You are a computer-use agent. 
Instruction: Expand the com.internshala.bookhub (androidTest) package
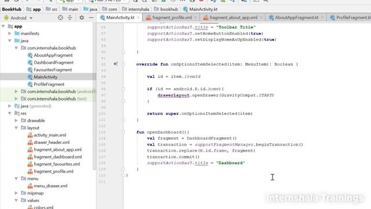(16, 92)
